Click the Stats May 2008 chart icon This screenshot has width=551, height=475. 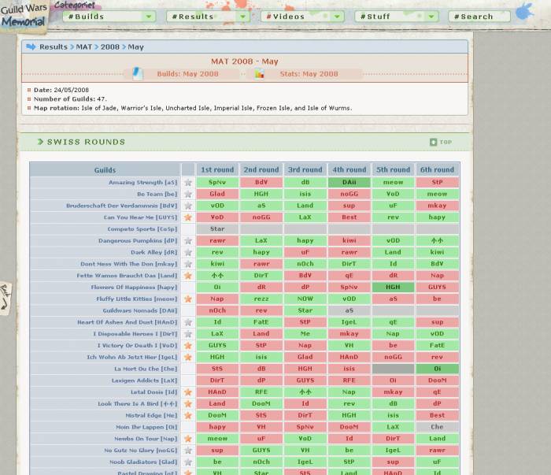[259, 74]
